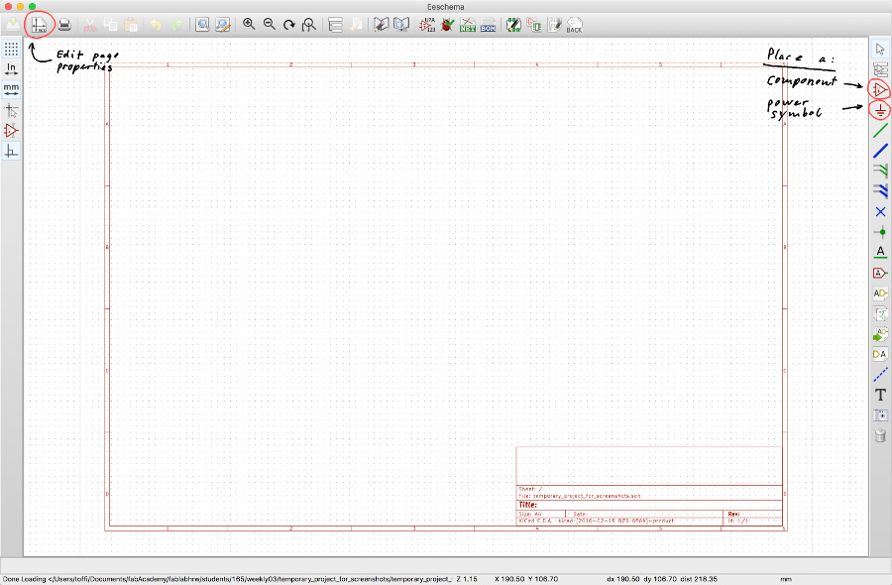Select the blue Place bus tool
Screen dimensions: 892x585
pyautogui.click(x=880, y=151)
